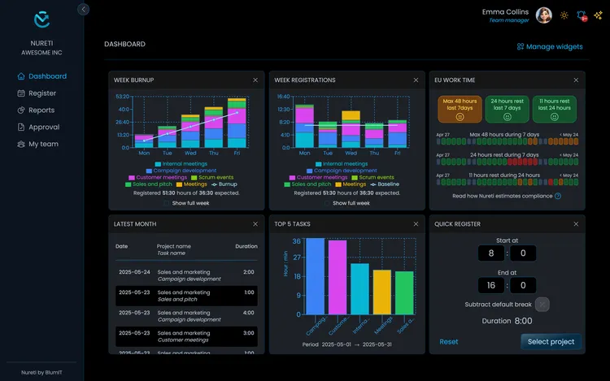Toggle light theme using the sun icon
610x381 pixels.
(x=564, y=15)
